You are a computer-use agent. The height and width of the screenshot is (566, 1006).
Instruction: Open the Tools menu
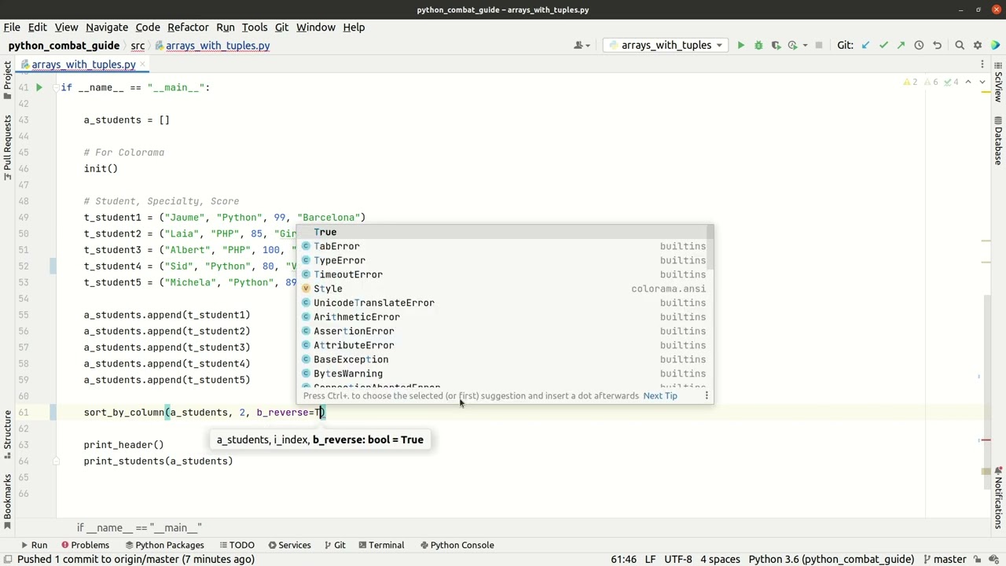(x=255, y=27)
